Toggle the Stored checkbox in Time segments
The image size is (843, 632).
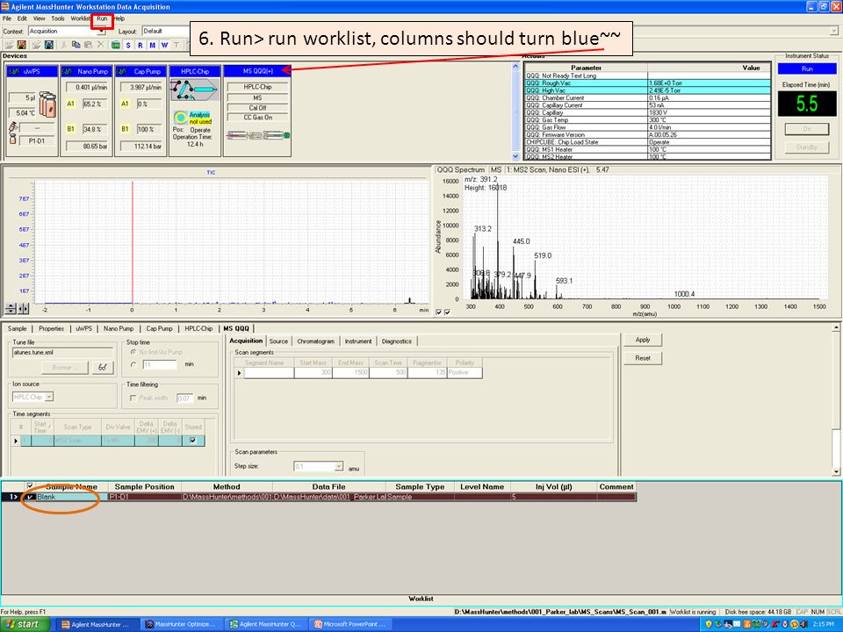[193, 441]
